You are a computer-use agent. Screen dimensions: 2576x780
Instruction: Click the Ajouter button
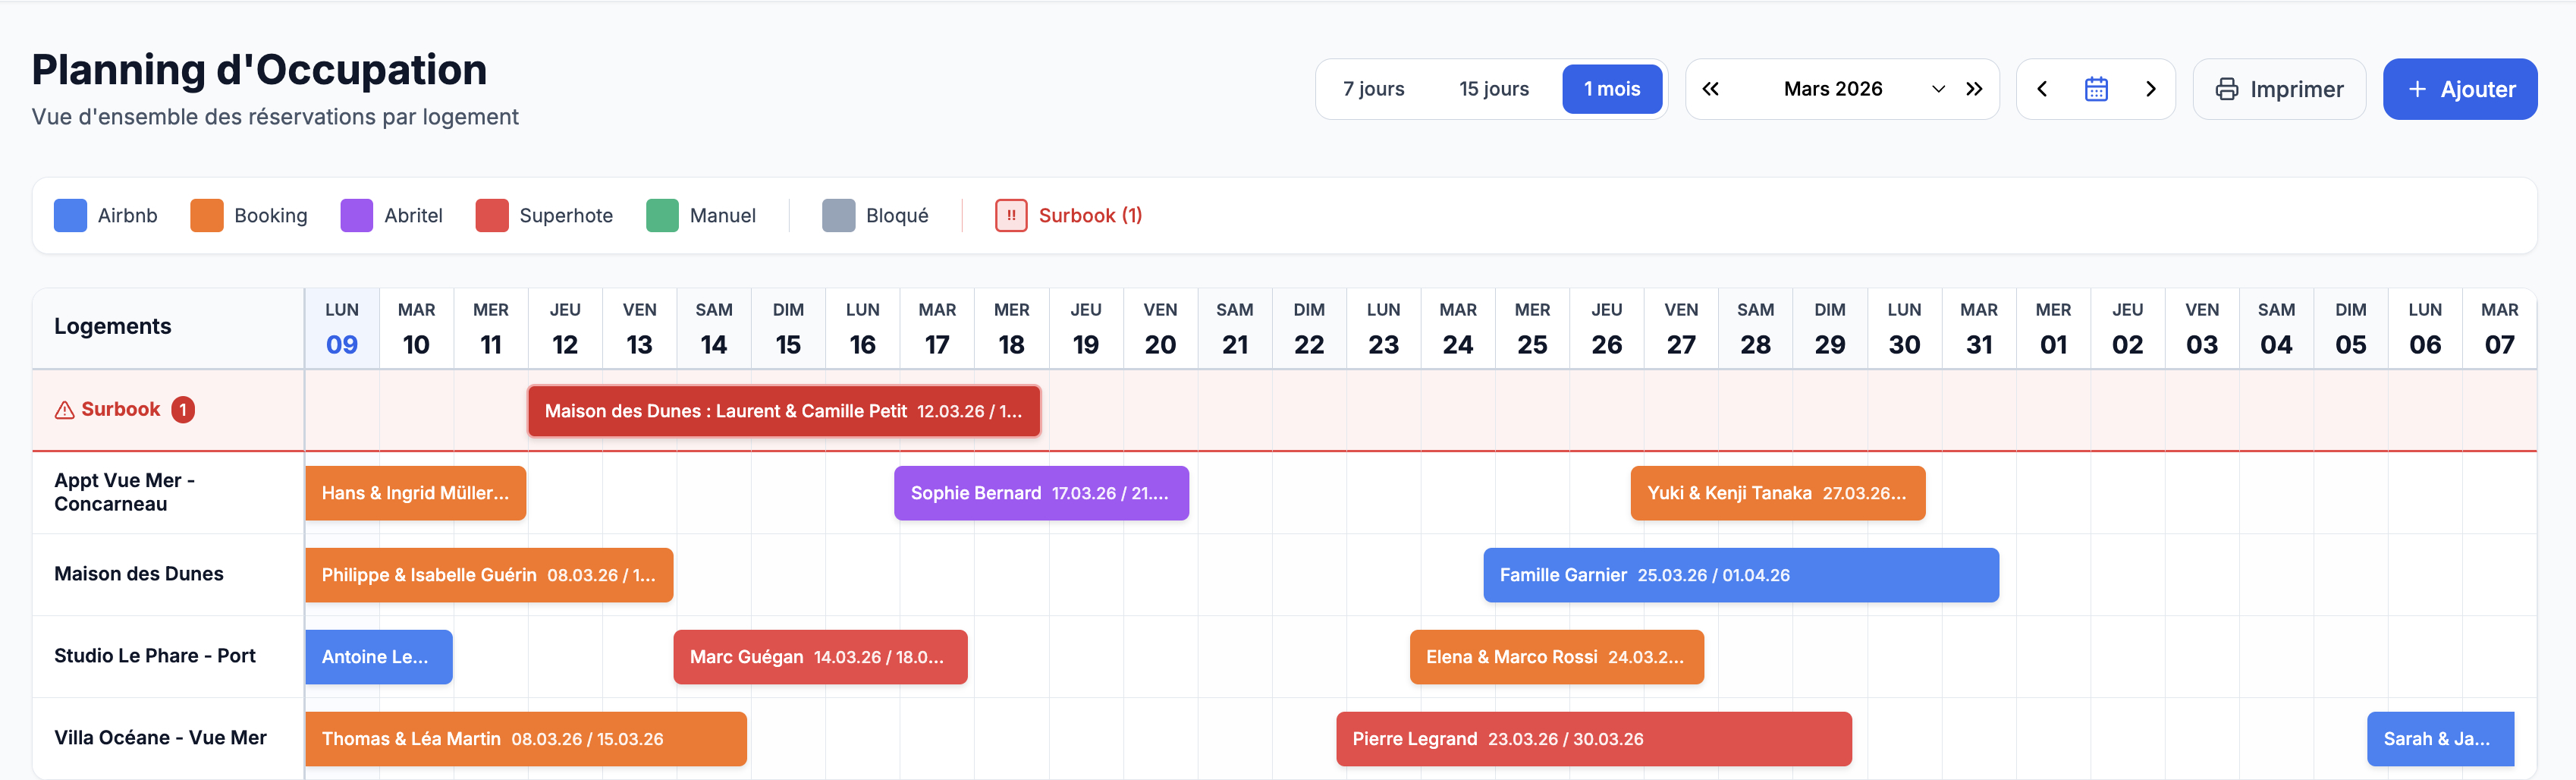point(2460,89)
